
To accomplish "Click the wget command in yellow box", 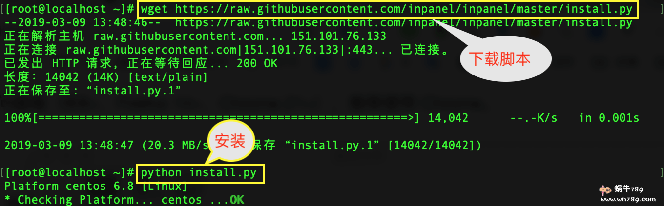I will pyautogui.click(x=388, y=9).
